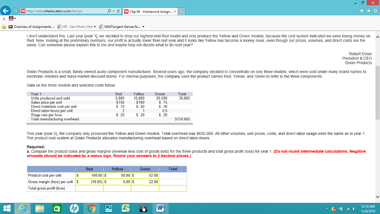Close the toolbar with X icon
This screenshot has height=214, width=380.
tap(4, 19)
